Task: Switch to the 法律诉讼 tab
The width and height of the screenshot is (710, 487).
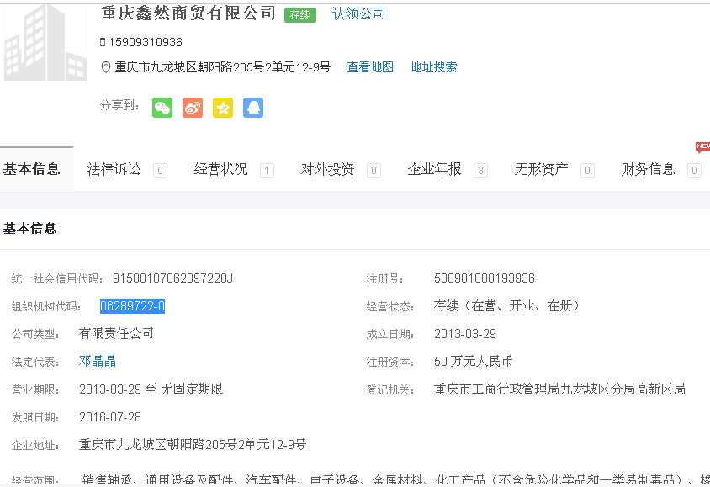Action: (x=114, y=169)
